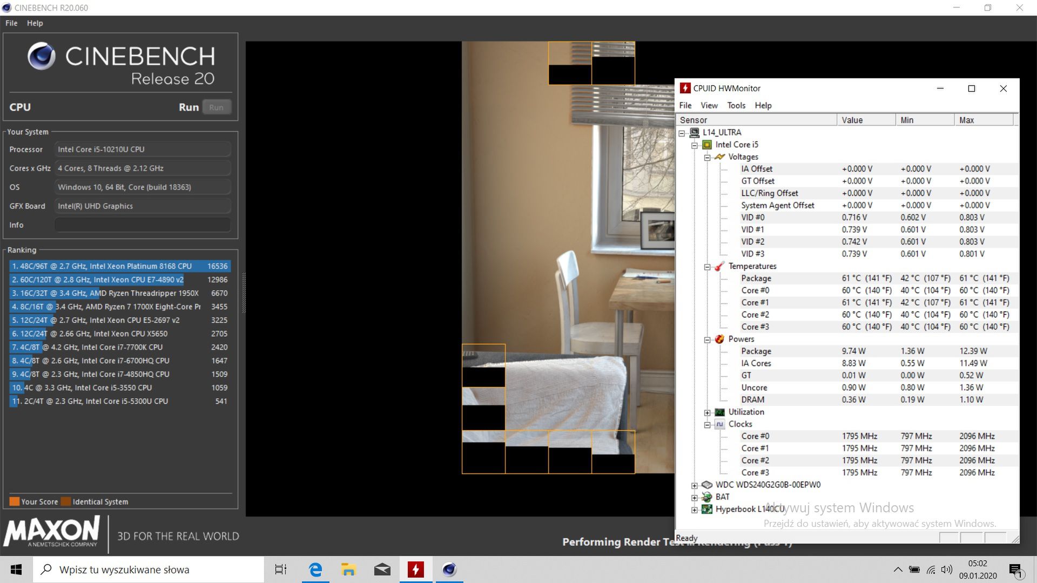The image size is (1037, 583).
Task: Expand the Hyperbook L140CU node
Action: pos(695,510)
